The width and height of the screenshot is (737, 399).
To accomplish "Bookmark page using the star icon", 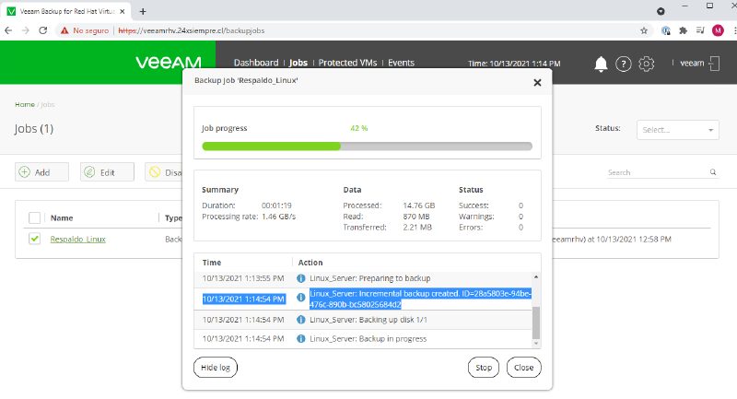I will [x=644, y=30].
